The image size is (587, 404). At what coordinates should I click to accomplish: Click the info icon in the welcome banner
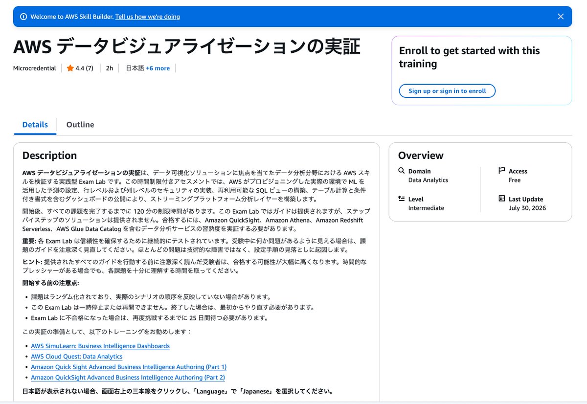pyautogui.click(x=23, y=17)
